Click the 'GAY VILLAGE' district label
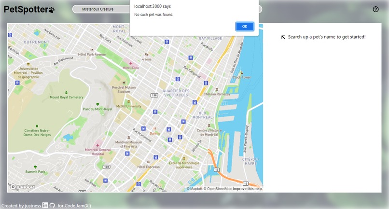The width and height of the screenshot is (389, 209). tap(210, 38)
